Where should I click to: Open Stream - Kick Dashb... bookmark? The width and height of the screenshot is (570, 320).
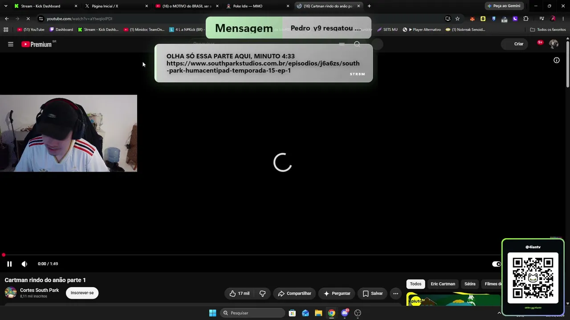98,30
